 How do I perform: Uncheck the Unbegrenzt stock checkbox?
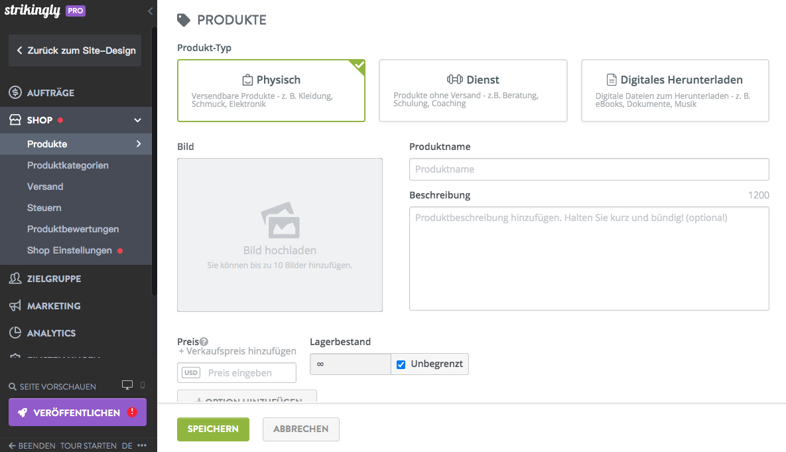click(401, 364)
